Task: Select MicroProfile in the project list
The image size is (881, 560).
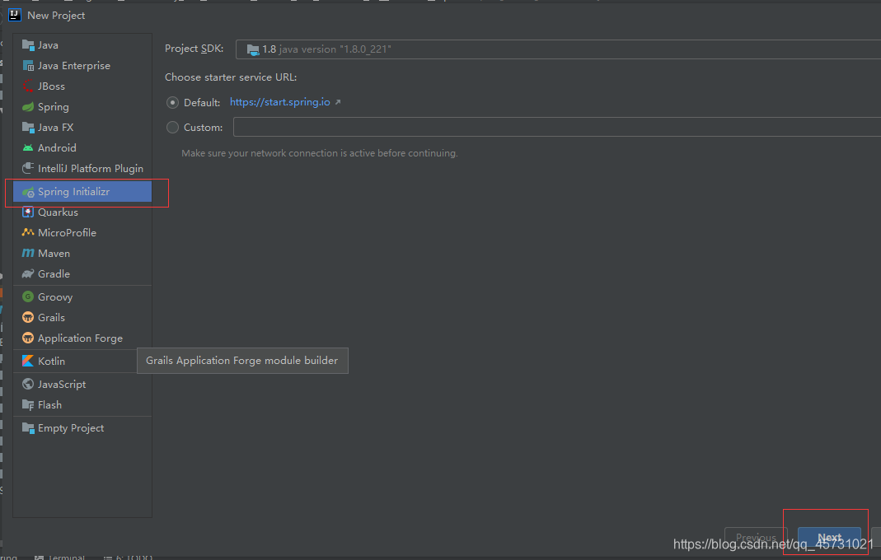Action: [x=82, y=232]
